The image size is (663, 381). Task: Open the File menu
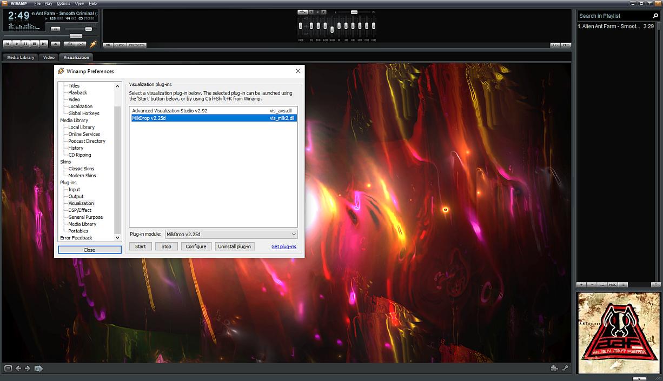click(37, 4)
